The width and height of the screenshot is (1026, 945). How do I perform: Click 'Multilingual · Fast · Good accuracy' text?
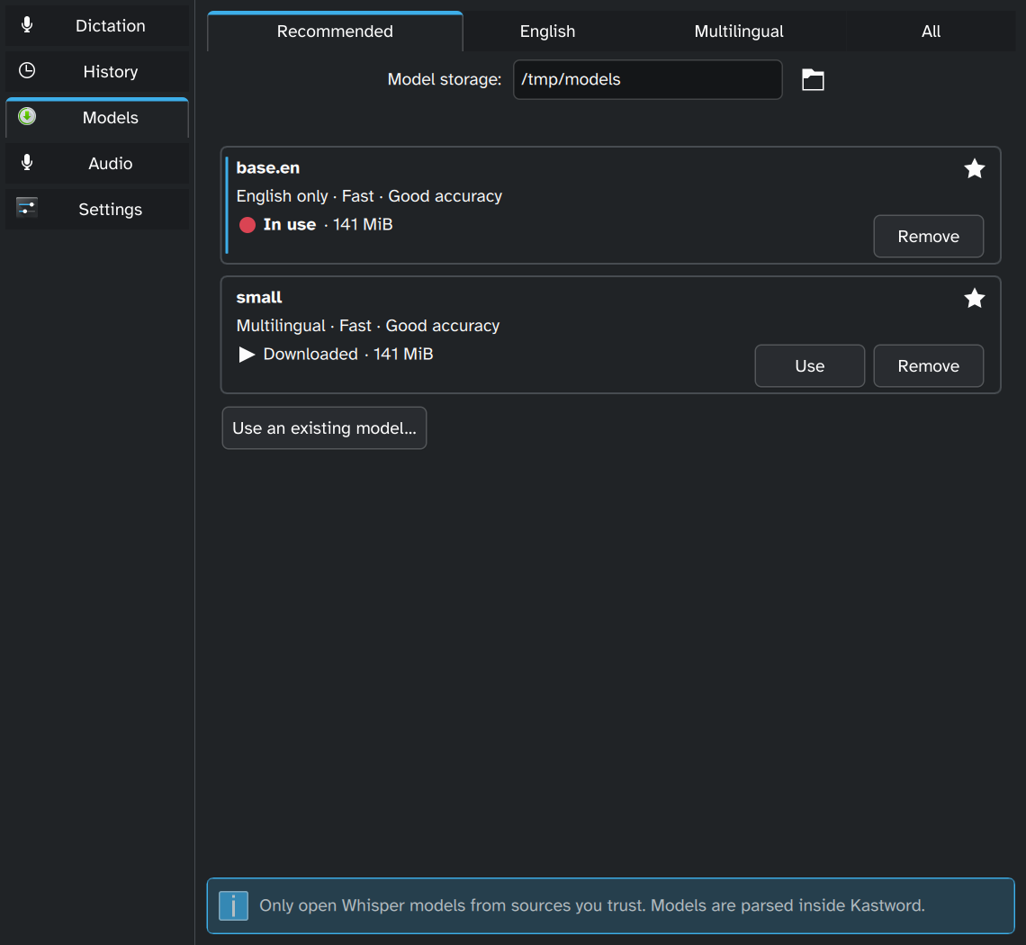click(368, 326)
